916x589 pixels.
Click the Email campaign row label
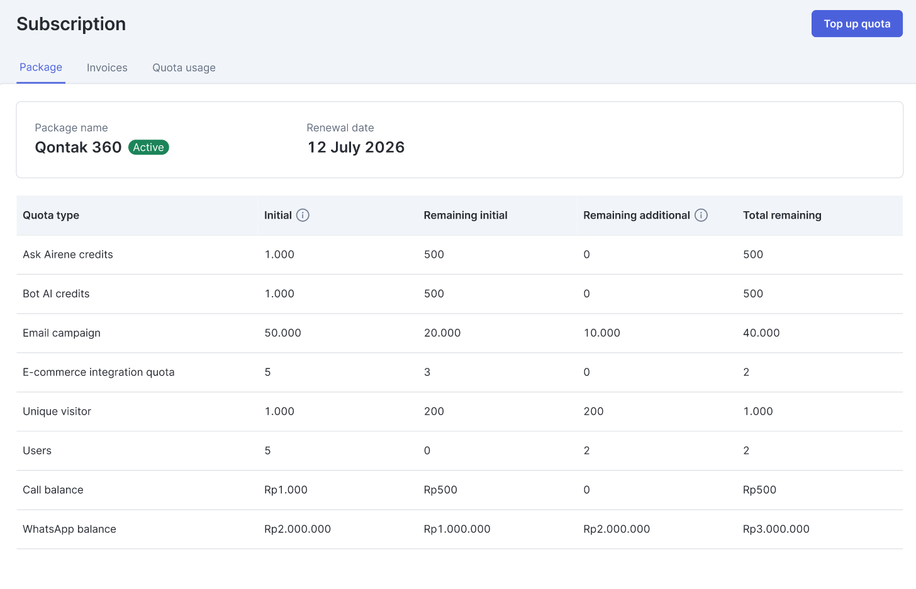pyautogui.click(x=62, y=333)
